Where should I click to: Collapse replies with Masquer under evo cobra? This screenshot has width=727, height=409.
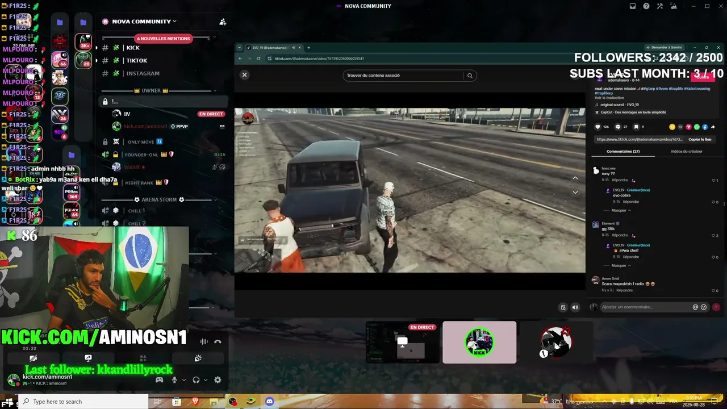620,210
